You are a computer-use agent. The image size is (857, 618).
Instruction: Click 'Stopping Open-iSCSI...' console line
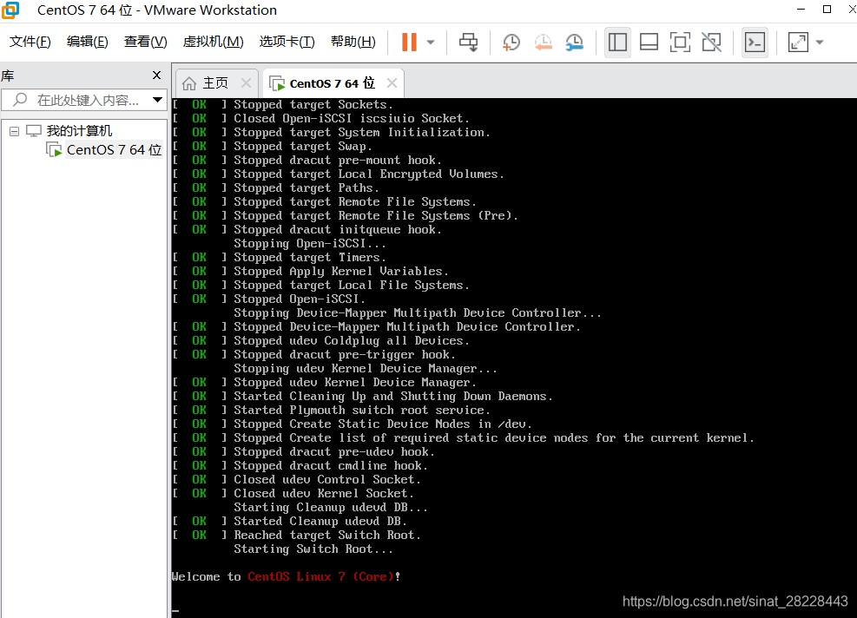coord(310,243)
